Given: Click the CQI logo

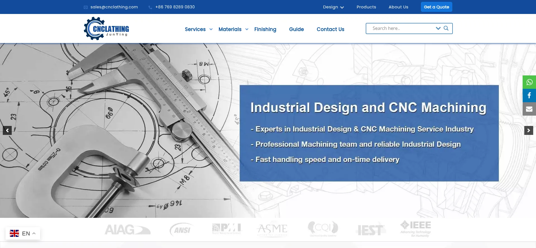Looking at the screenshot, I should click(323, 229).
